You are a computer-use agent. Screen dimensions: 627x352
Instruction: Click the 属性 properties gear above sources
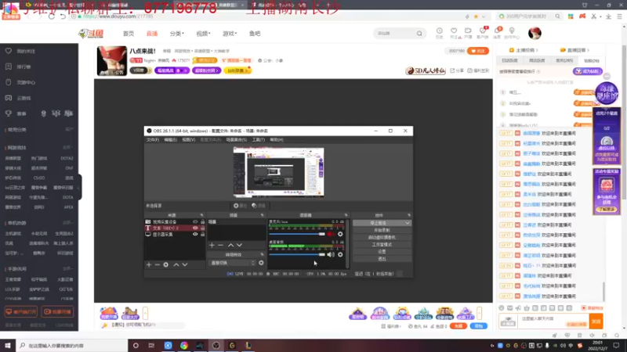click(x=240, y=206)
